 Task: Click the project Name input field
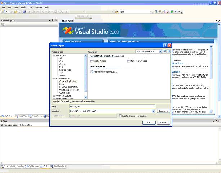coord(112,107)
